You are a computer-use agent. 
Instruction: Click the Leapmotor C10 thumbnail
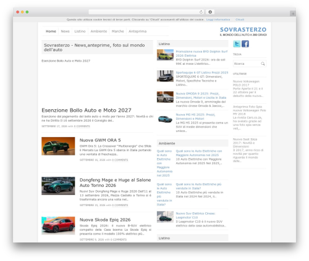pos(165,217)
